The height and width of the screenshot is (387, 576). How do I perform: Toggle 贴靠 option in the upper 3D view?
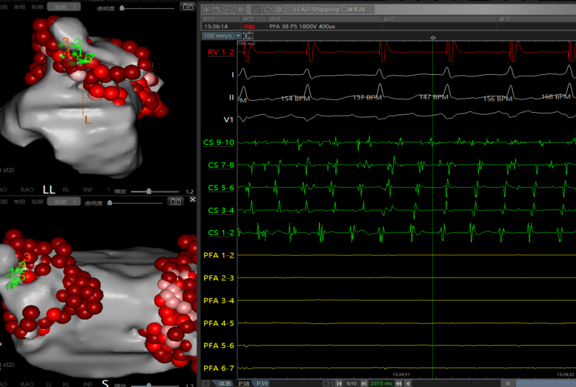point(38,7)
